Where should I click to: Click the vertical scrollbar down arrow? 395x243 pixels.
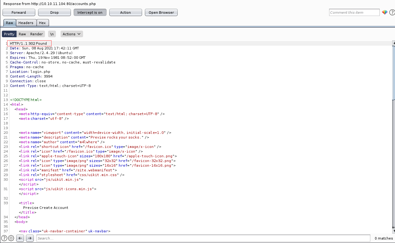393,231
